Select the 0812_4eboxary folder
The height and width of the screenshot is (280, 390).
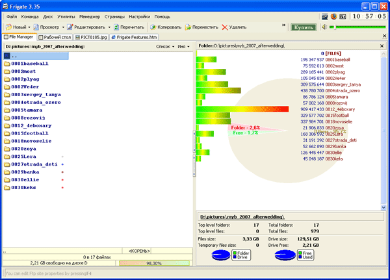pyautogui.click(x=28, y=125)
